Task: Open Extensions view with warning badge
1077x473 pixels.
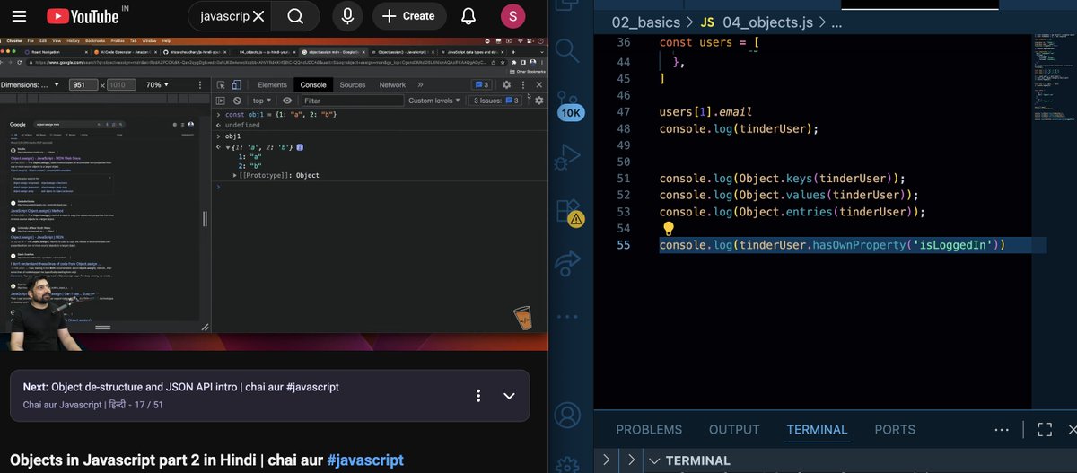Action: [569, 212]
